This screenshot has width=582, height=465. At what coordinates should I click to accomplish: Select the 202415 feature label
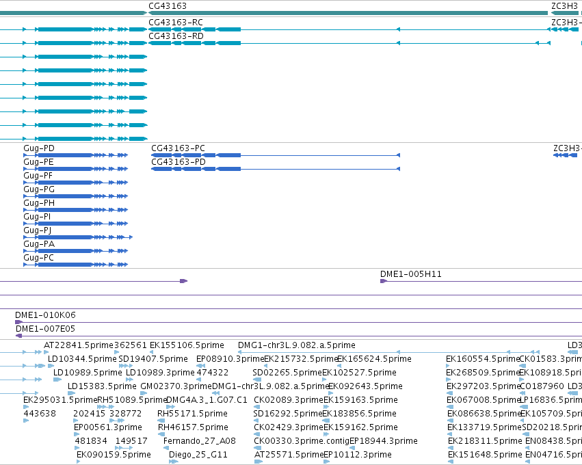pyautogui.click(x=89, y=414)
